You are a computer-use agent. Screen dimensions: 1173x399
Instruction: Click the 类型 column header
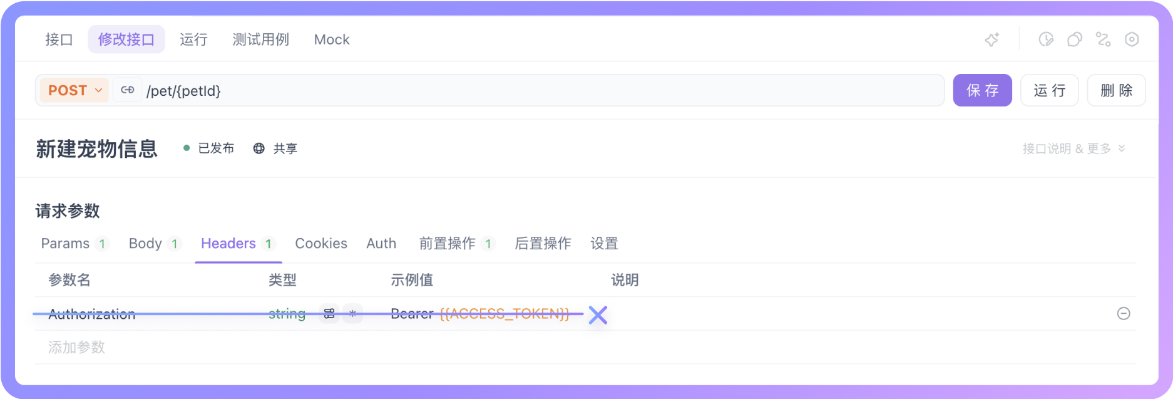point(282,280)
